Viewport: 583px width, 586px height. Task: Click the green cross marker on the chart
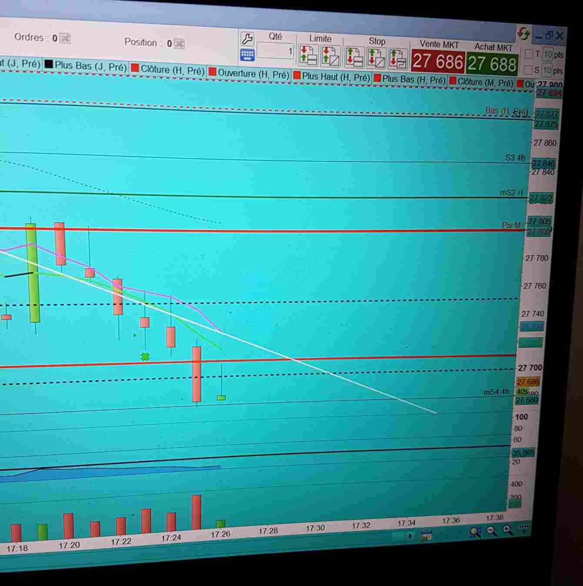click(145, 357)
